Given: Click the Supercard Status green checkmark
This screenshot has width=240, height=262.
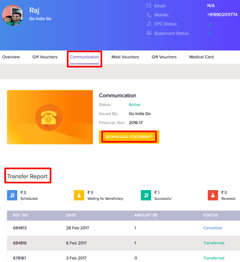Looking at the screenshot, I should tap(209, 34).
